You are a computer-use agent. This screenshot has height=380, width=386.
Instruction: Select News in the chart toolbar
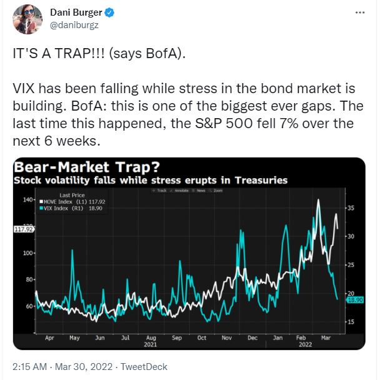[x=202, y=189]
